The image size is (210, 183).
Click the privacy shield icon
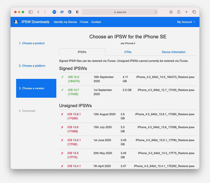tap(77, 12)
